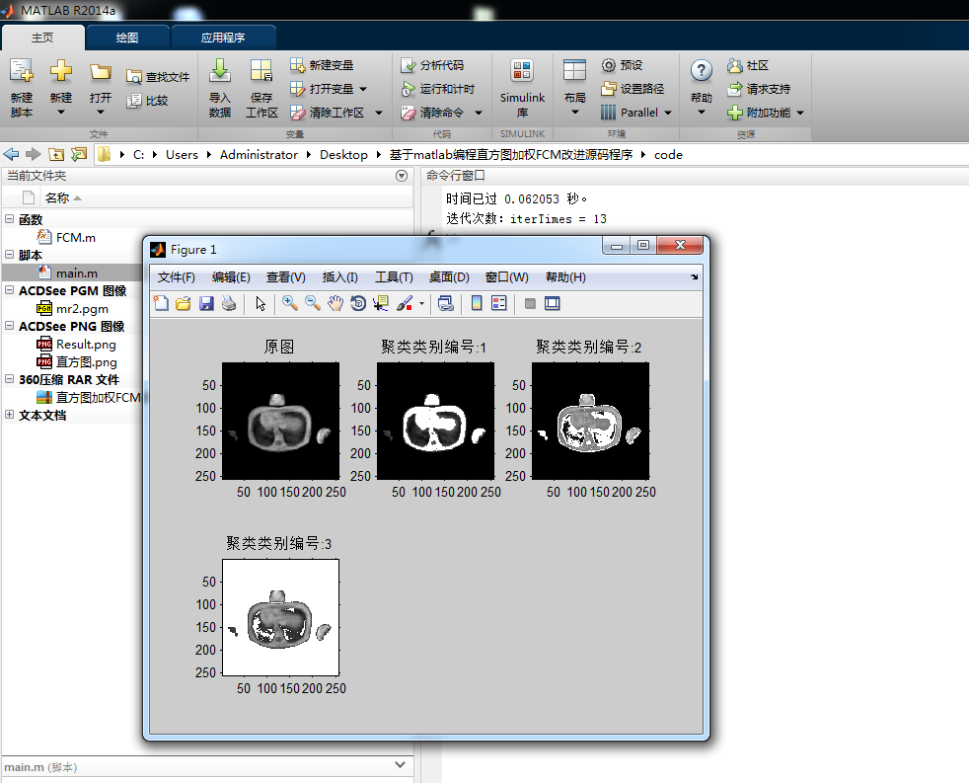The image size is (969, 783).
Task: Open Clear Workspace (清除工作区) dropdown
Action: tap(379, 113)
